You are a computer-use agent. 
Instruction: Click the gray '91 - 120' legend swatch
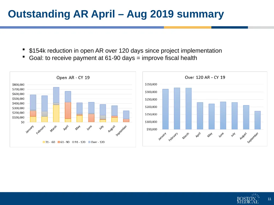point(73,142)
